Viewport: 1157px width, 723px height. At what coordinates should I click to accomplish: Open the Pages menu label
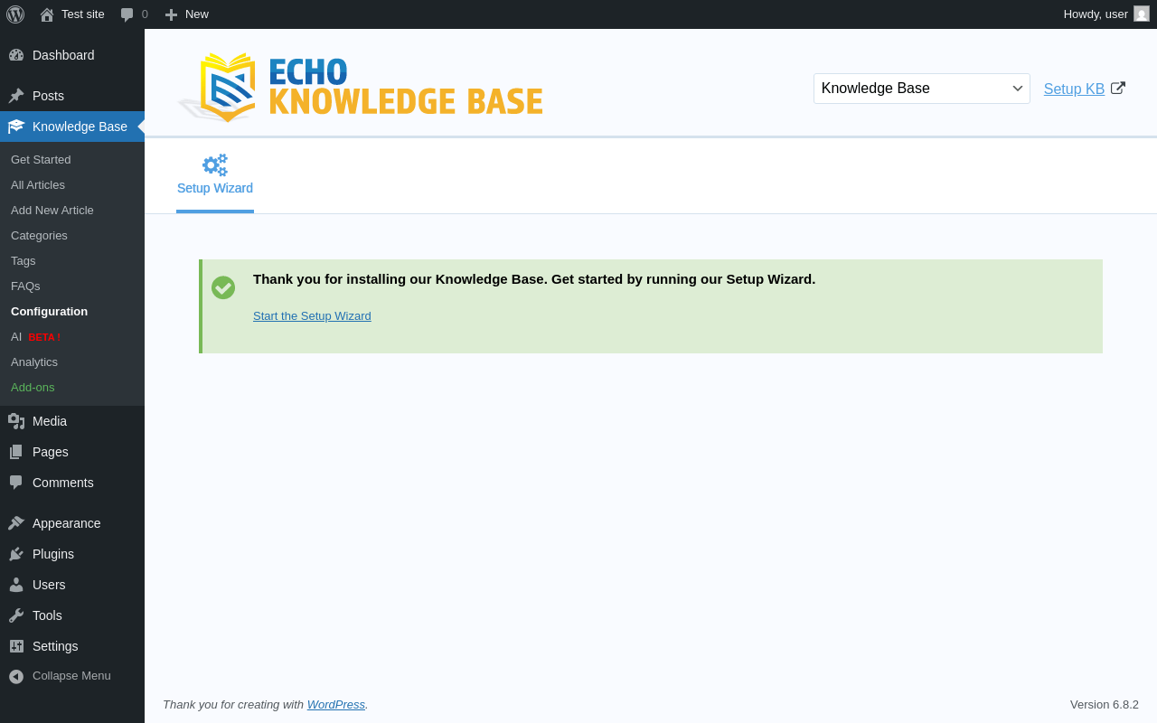51,452
